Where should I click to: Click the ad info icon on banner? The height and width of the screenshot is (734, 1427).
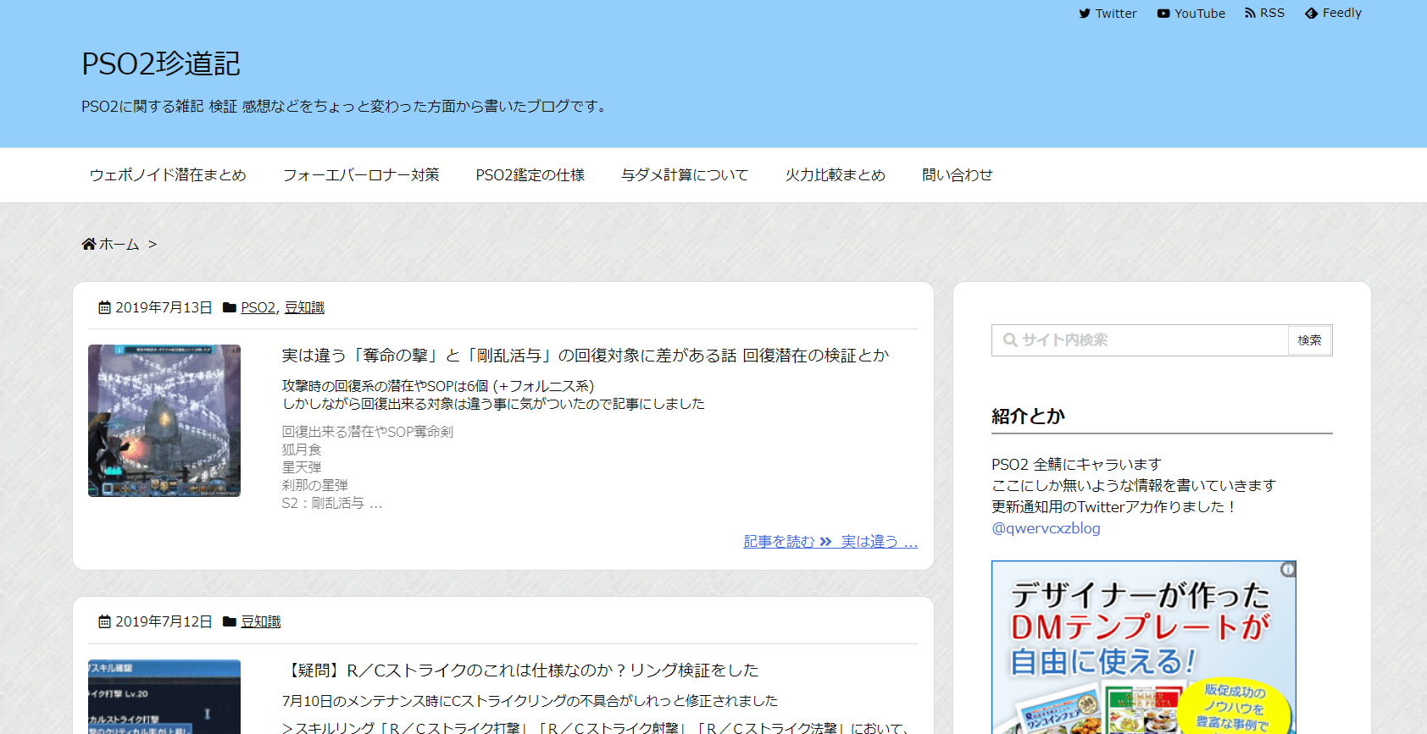point(1288,570)
